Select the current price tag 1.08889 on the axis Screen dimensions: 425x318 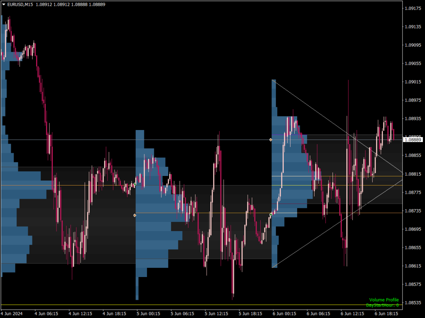click(x=414, y=140)
